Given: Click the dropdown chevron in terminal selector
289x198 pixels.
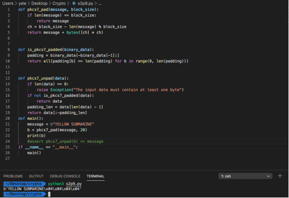Looking at the screenshot, I should coord(268,176).
